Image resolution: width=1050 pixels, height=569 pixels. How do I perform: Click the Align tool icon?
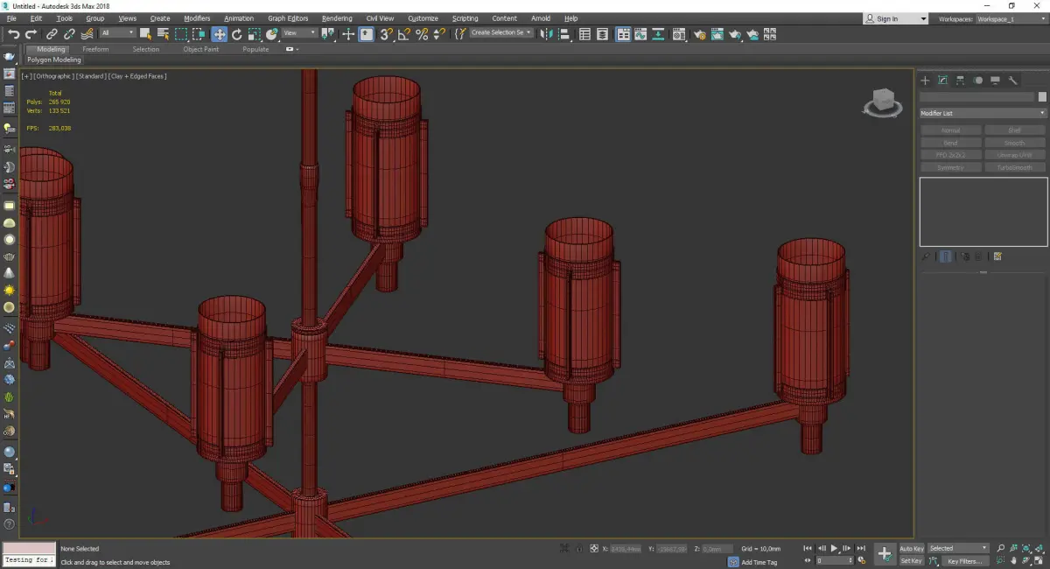click(x=565, y=34)
